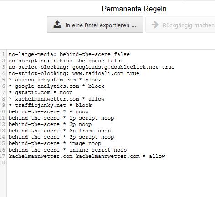
Task: Click line number 18 in gutter
Action: coord(3,162)
